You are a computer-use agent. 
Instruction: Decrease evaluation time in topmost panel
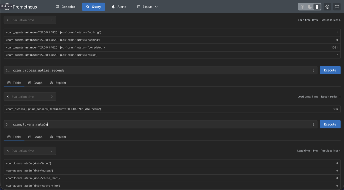[8, 20]
